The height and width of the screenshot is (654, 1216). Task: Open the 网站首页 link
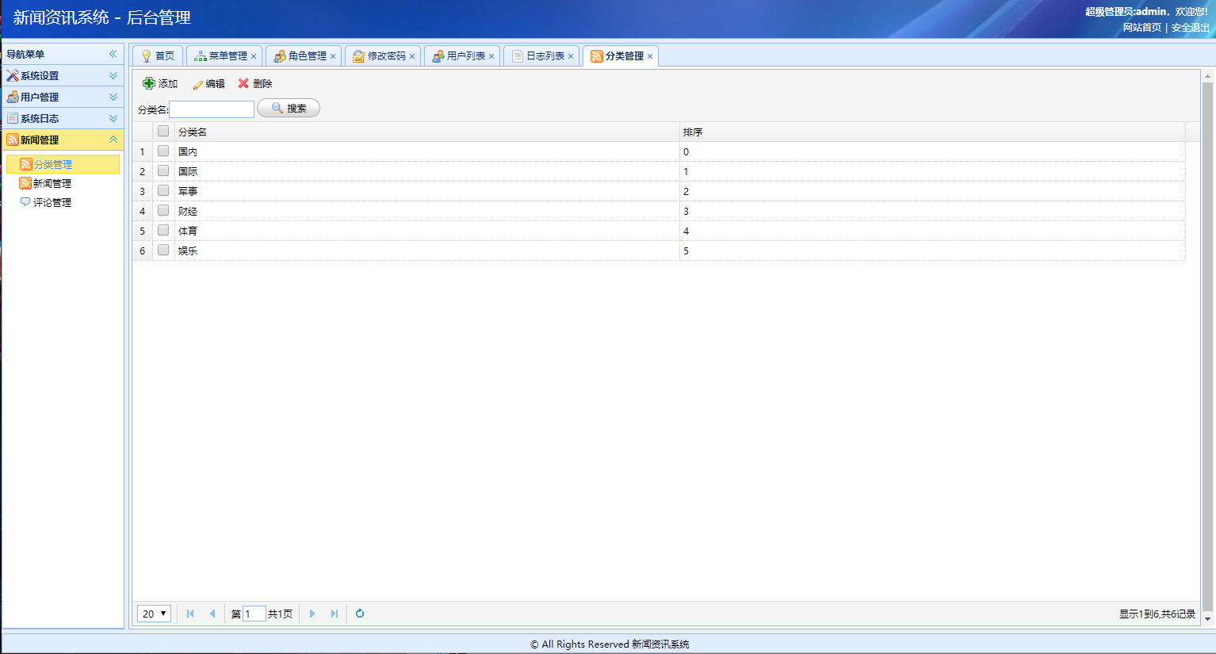pyautogui.click(x=1141, y=28)
